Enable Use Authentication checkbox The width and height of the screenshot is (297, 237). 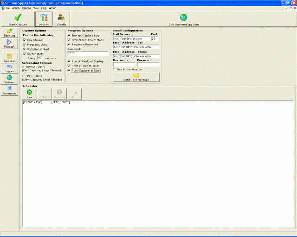pos(115,69)
